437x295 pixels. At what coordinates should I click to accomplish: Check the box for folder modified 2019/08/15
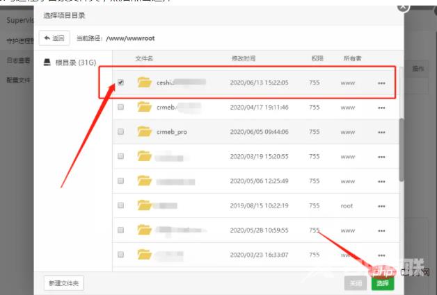pyautogui.click(x=121, y=205)
